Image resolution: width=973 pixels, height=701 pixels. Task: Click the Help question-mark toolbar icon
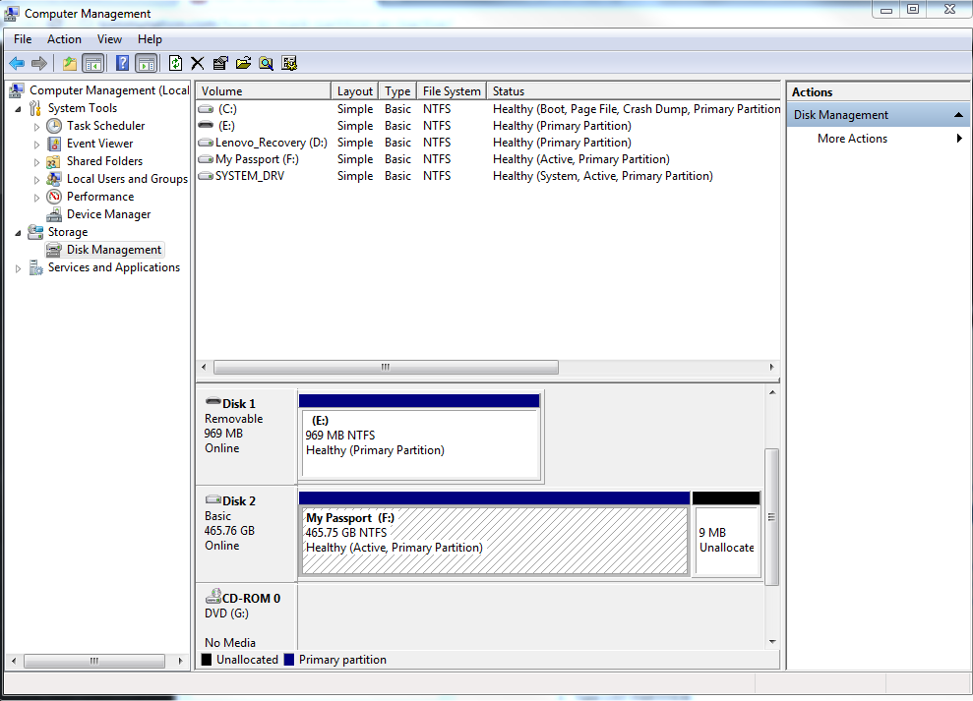(x=122, y=62)
